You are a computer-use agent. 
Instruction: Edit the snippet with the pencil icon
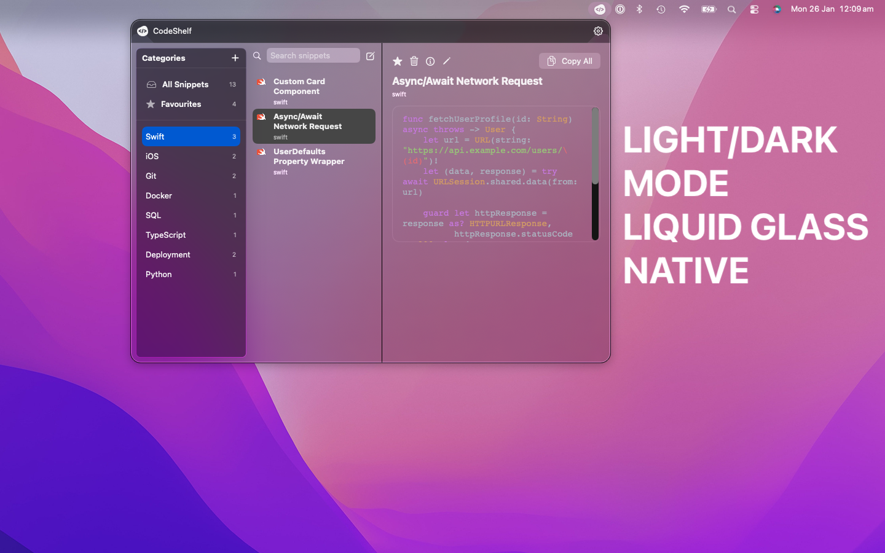[x=446, y=61]
